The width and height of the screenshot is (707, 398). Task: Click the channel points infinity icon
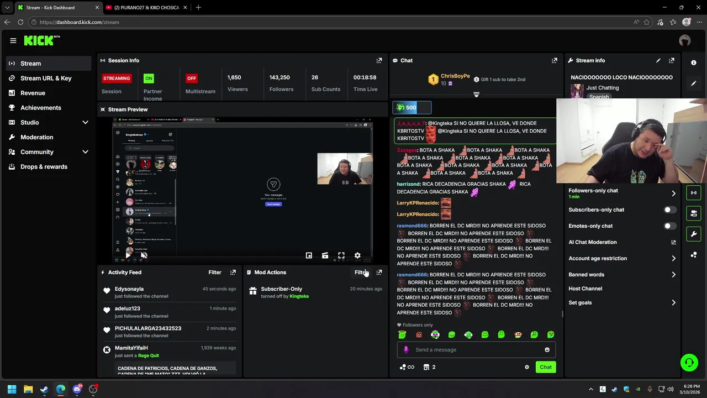[407, 367]
